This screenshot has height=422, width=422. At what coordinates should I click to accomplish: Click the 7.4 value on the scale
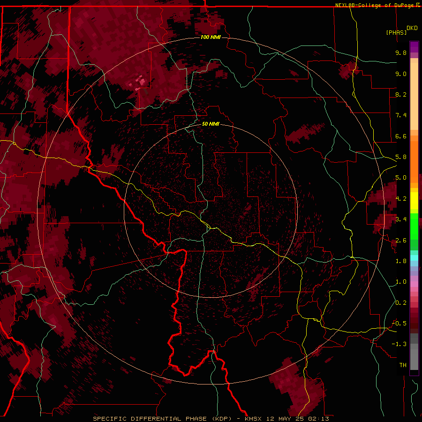pyautogui.click(x=401, y=115)
